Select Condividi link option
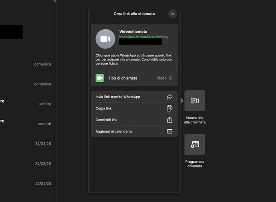 click(134, 120)
